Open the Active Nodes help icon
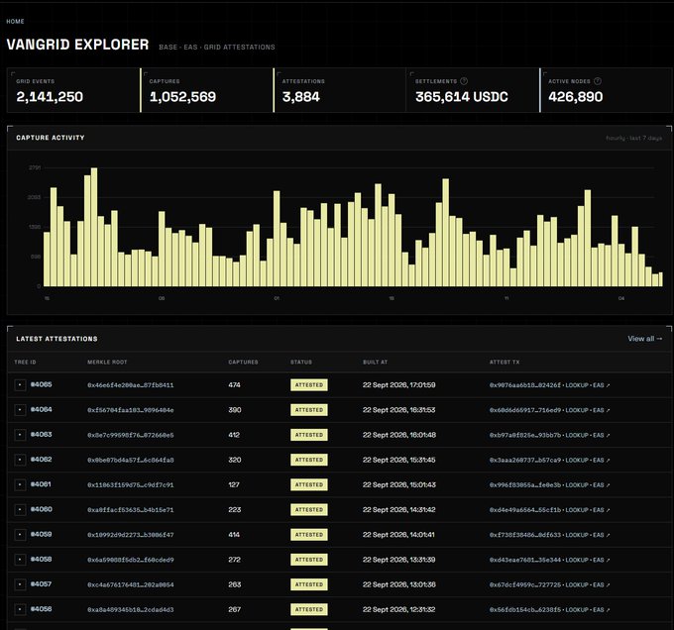Viewport: 674px width, 630px height. (597, 81)
